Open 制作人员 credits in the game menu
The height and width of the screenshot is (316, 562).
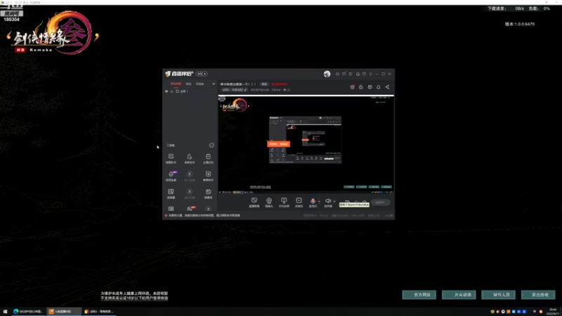click(x=498, y=294)
